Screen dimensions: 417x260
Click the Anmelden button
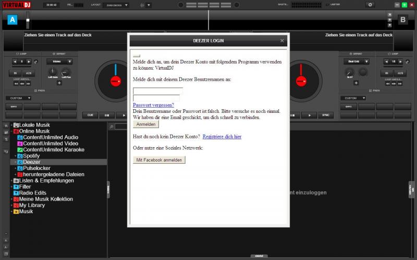click(x=146, y=124)
